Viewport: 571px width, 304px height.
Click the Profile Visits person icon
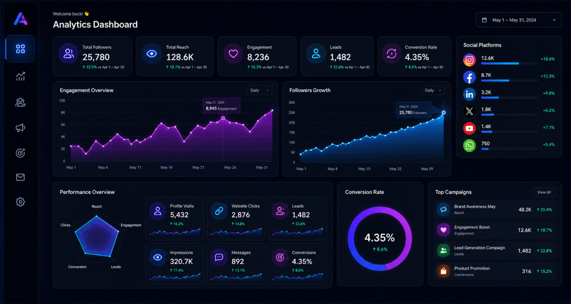(x=157, y=210)
